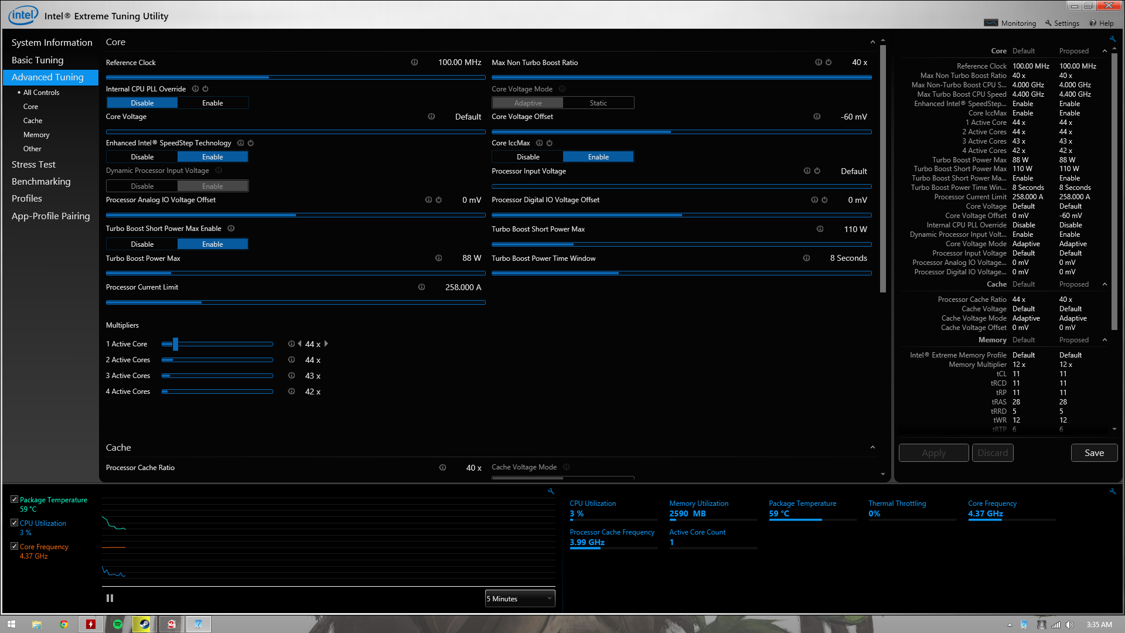The image size is (1125, 633).
Task: Click the info icon for Max Non Turbo Boost Ratio
Action: 819,62
